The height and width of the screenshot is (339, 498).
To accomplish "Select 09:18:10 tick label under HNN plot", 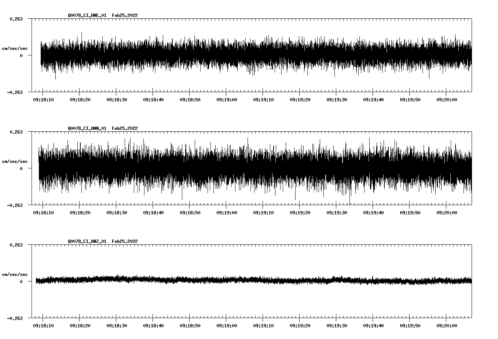I will coord(43,212).
